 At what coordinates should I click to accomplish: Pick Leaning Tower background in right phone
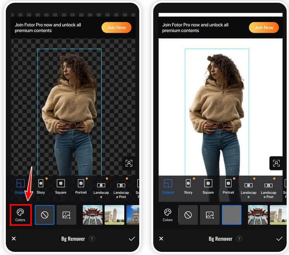tap(278, 215)
